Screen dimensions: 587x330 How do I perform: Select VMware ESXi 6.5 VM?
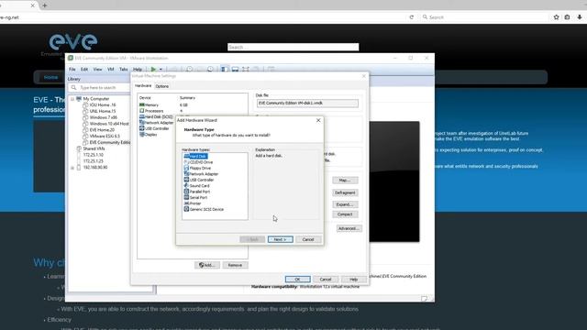[x=102, y=137]
